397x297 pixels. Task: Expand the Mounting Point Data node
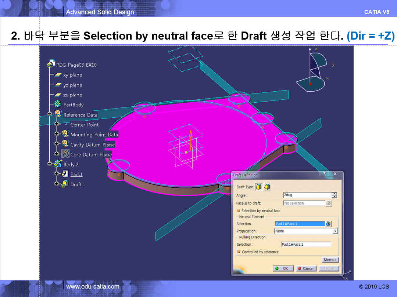tap(57, 134)
